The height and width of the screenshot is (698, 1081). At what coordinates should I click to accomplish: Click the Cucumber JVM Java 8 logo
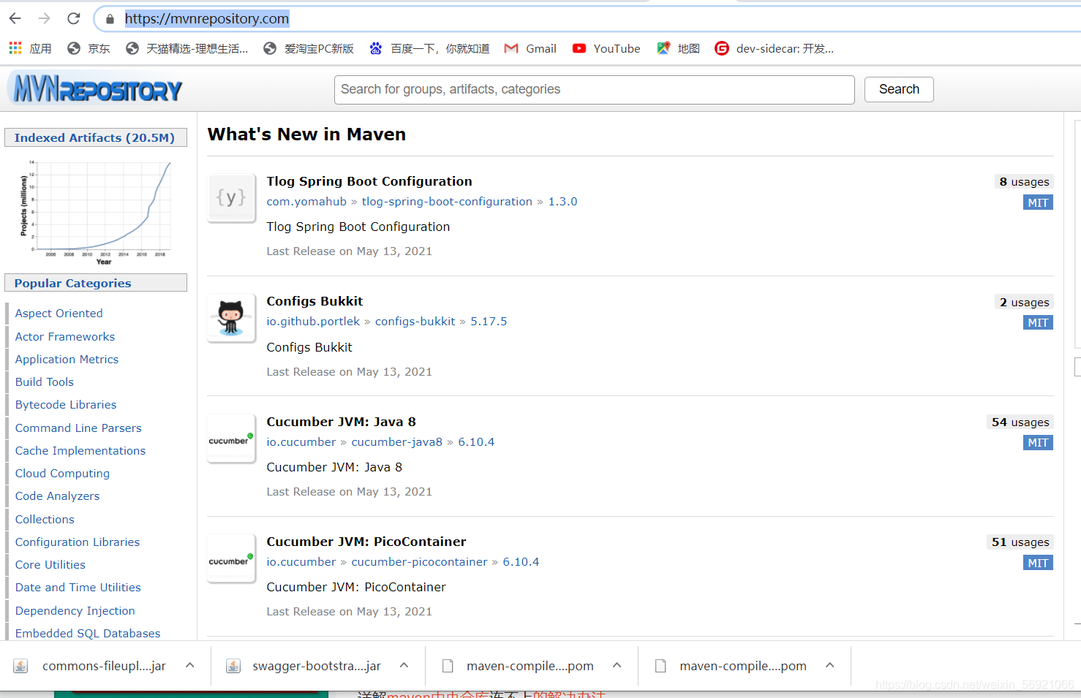pyautogui.click(x=231, y=438)
